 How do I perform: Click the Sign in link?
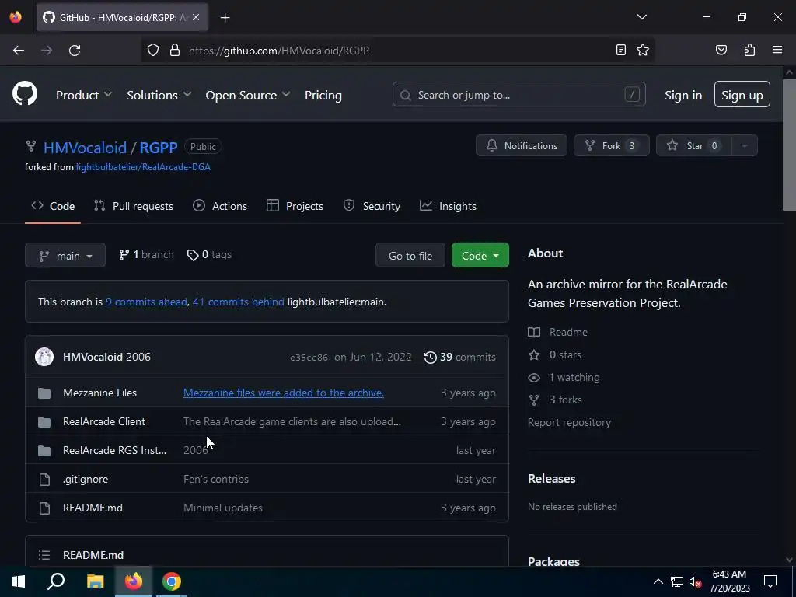(683, 96)
